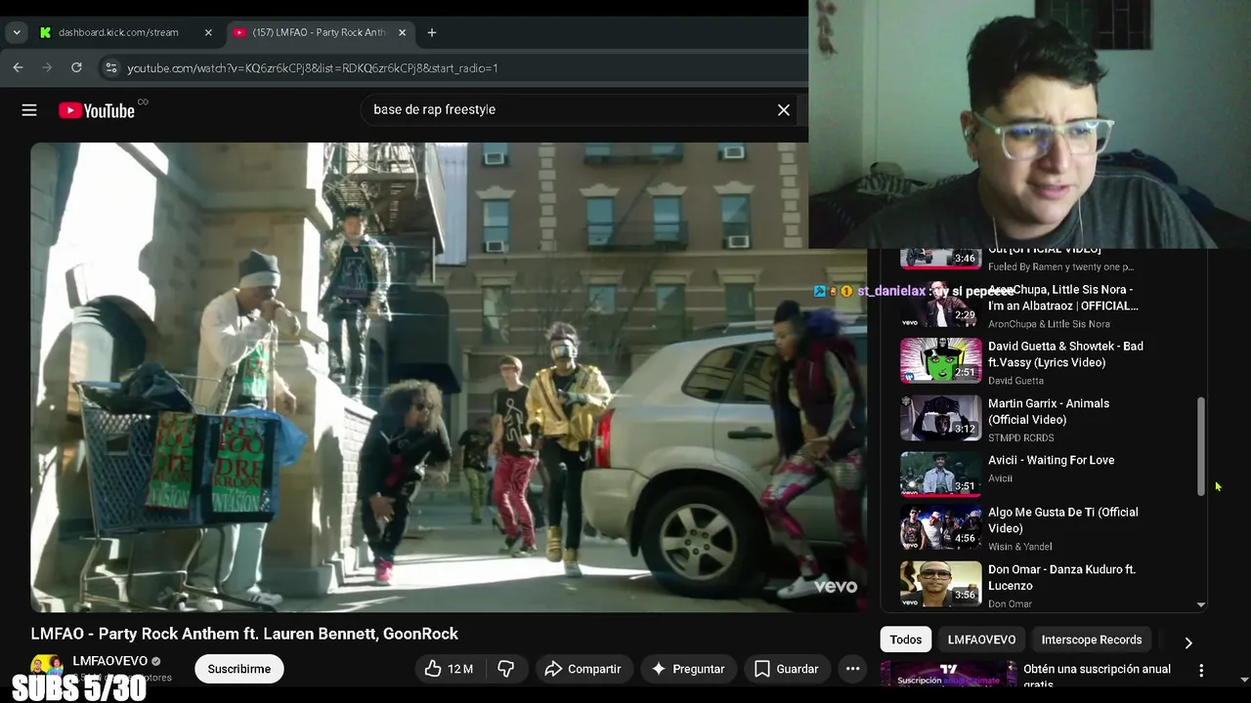
Task: Open the YouTube hamburger guide menu
Action: [29, 110]
